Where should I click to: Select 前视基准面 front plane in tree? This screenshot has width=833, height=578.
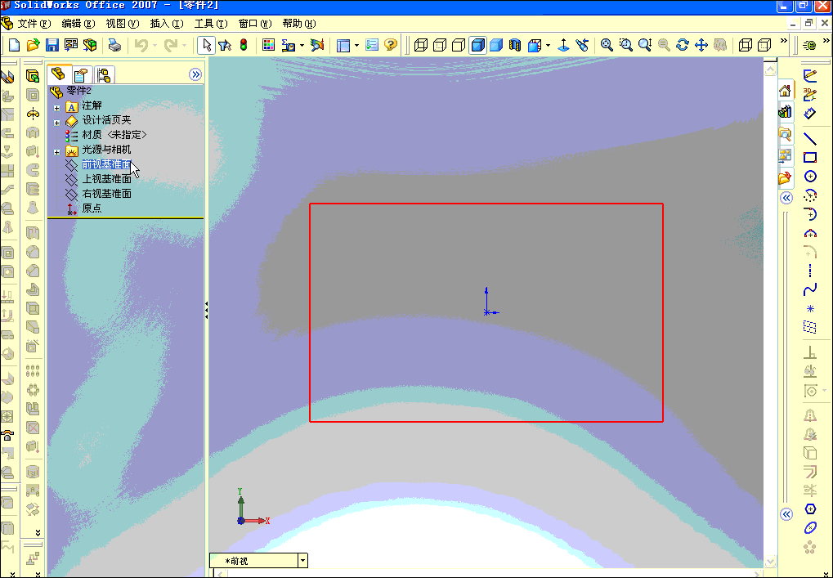click(106, 164)
